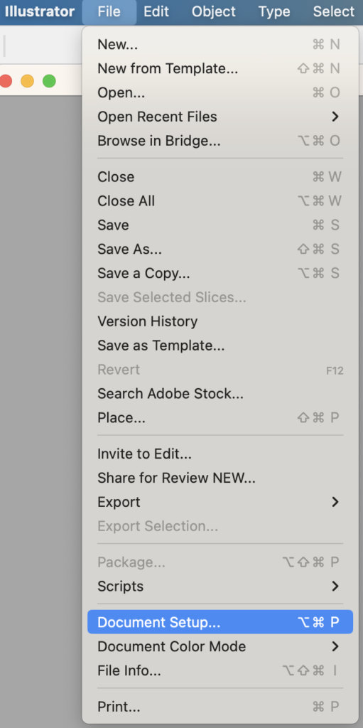Select Save As... option
Viewport: 363px width, 728px height.
[220, 250]
